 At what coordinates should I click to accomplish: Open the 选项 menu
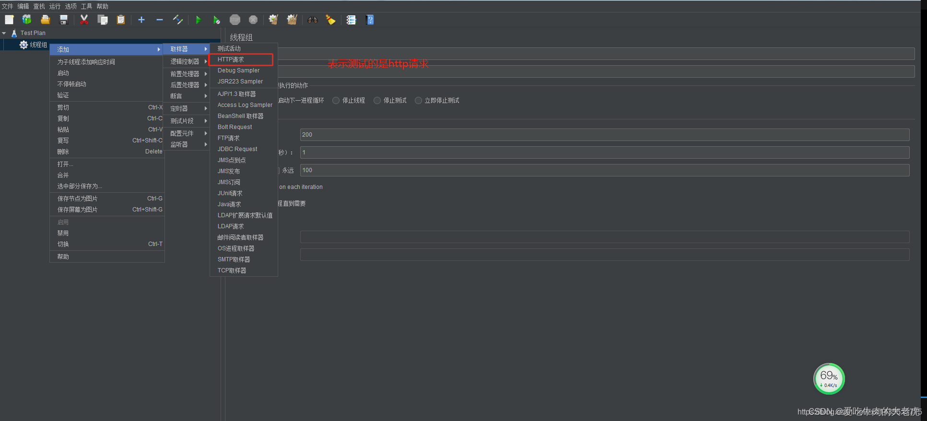(x=70, y=6)
